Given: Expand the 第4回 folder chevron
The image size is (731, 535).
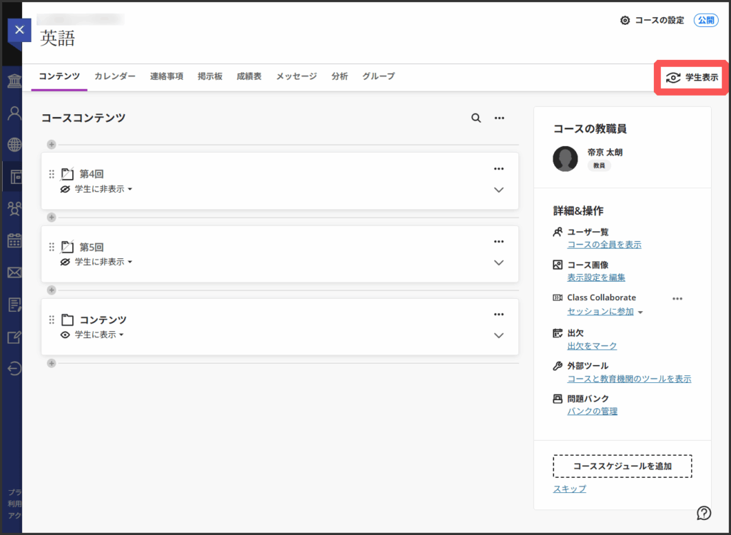Looking at the screenshot, I should 499,190.
